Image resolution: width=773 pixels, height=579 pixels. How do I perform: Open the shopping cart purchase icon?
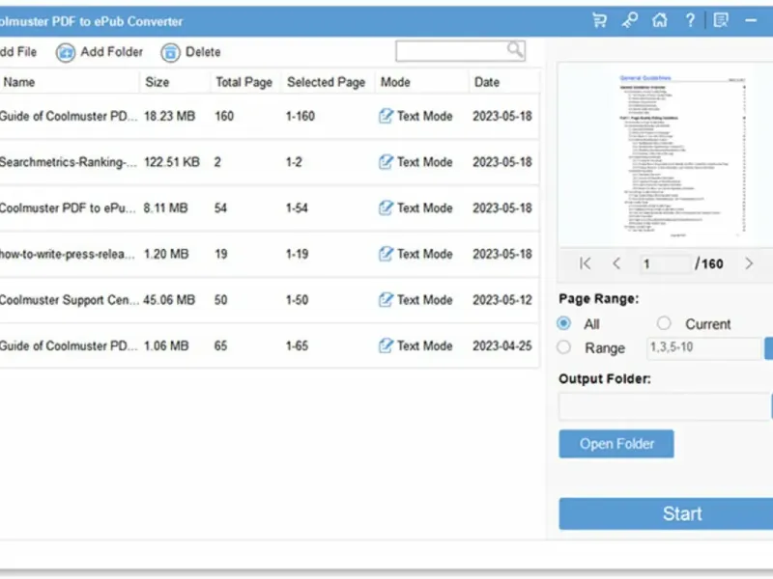[599, 20]
